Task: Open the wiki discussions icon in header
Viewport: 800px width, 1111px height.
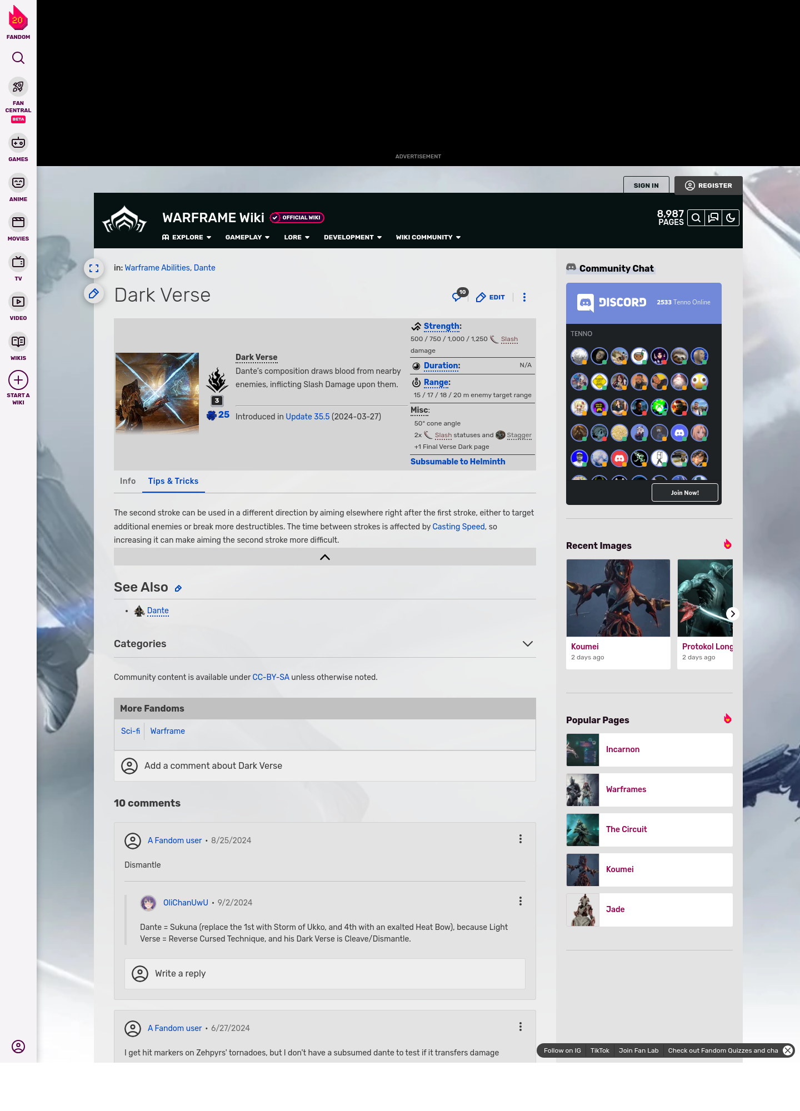Action: tap(713, 218)
